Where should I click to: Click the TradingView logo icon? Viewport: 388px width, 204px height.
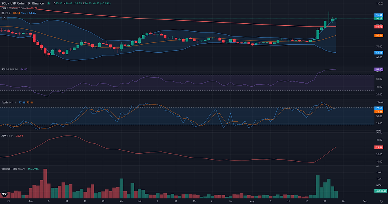pos(4,194)
